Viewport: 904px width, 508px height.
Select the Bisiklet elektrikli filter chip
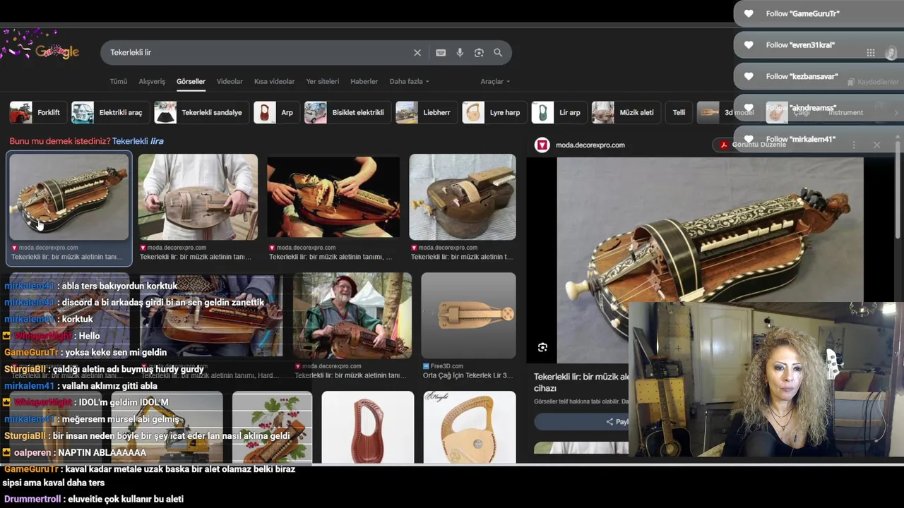pyautogui.click(x=346, y=112)
